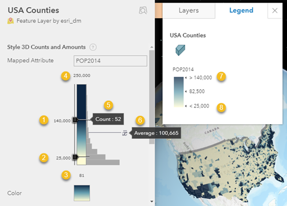This screenshot has height=206, width=287.
Task: Switch to the Layers tab
Action: [189, 10]
